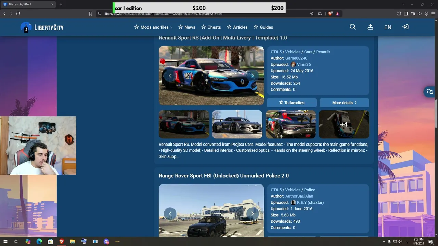Click the browser address bar URL
The image size is (438, 246).
point(163,14)
